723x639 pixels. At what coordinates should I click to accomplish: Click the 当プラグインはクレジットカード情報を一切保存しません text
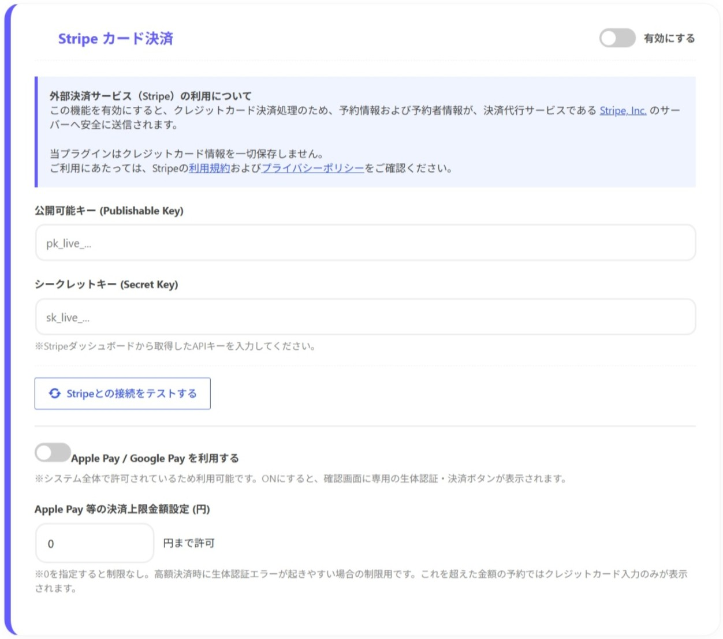point(187,154)
